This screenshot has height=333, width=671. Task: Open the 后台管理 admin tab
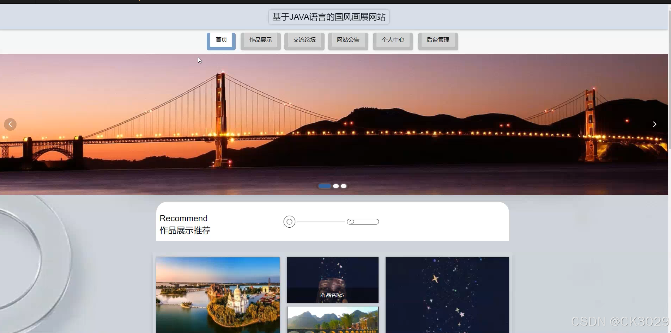tap(438, 41)
